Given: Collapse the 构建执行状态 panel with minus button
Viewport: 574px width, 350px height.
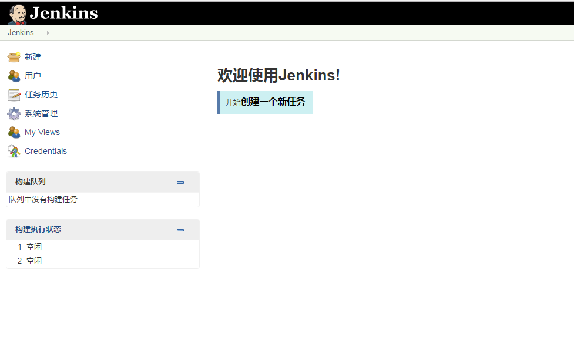Looking at the screenshot, I should (180, 230).
